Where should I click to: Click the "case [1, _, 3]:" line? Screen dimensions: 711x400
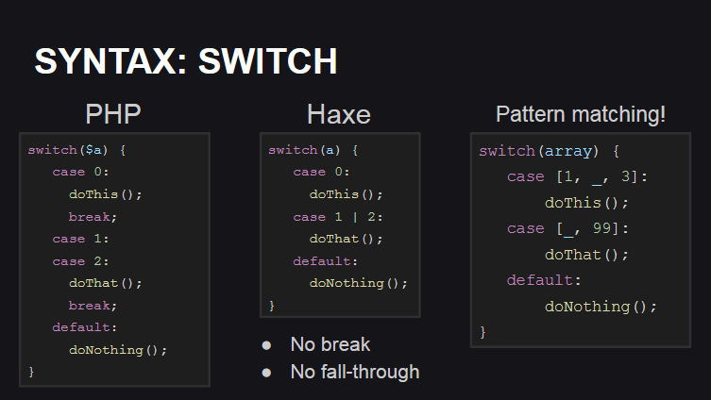pyautogui.click(x=577, y=176)
